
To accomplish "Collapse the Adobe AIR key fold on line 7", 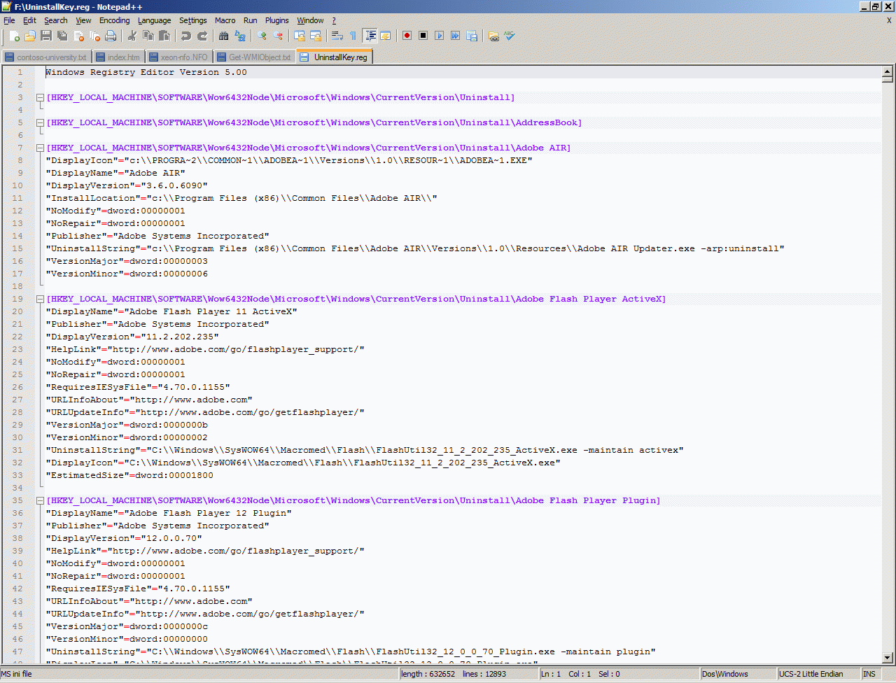I will (41, 148).
